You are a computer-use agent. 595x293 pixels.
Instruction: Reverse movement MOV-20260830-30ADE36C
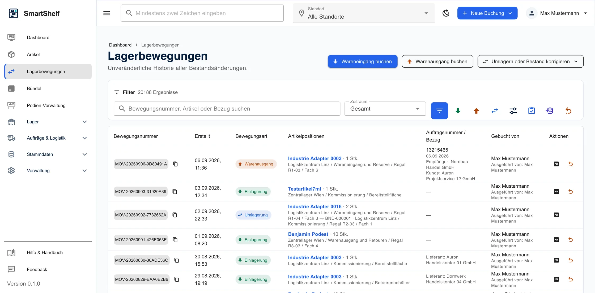coord(571,260)
